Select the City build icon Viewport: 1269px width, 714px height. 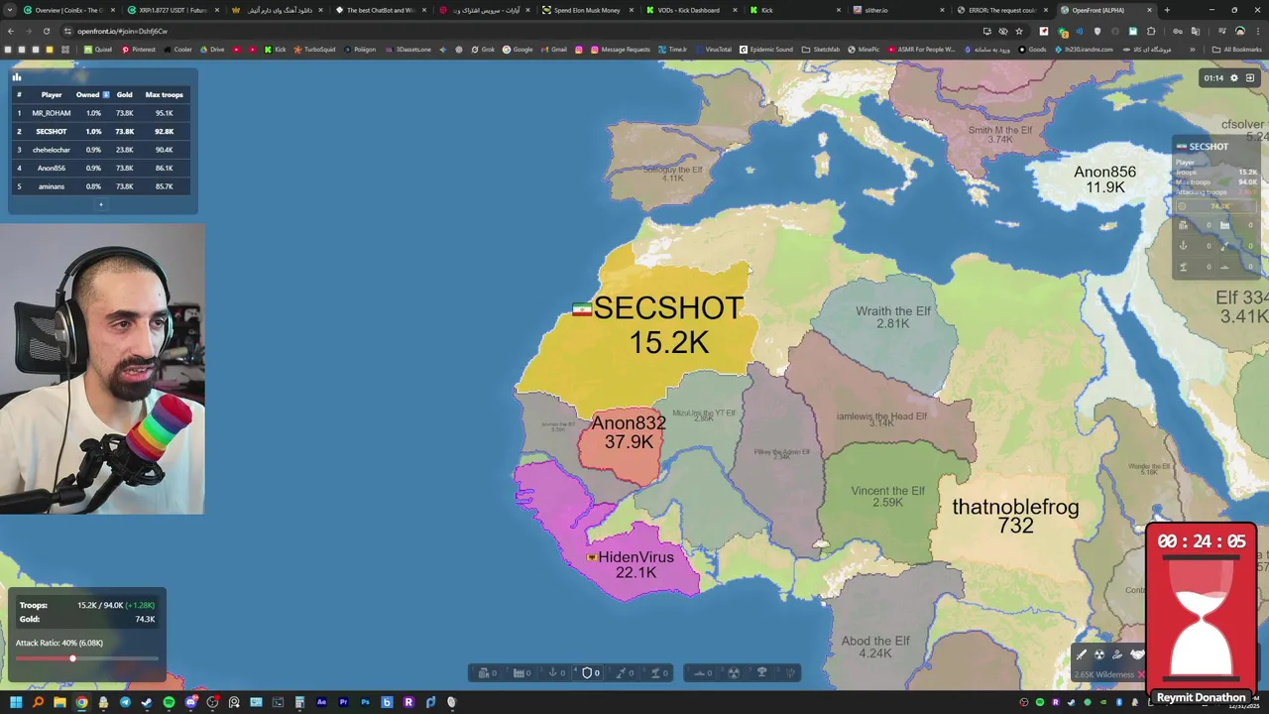pos(484,672)
